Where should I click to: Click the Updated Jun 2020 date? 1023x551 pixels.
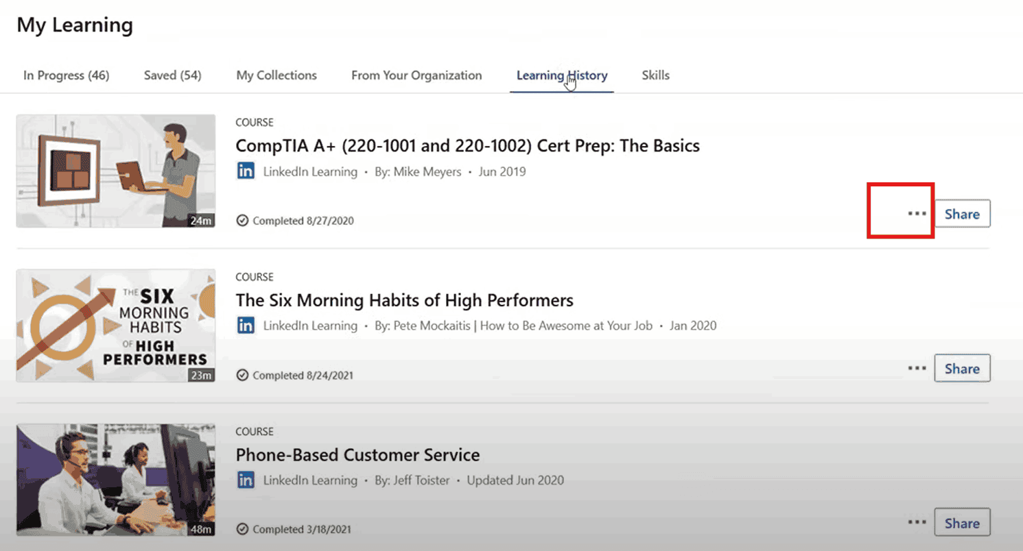click(515, 480)
